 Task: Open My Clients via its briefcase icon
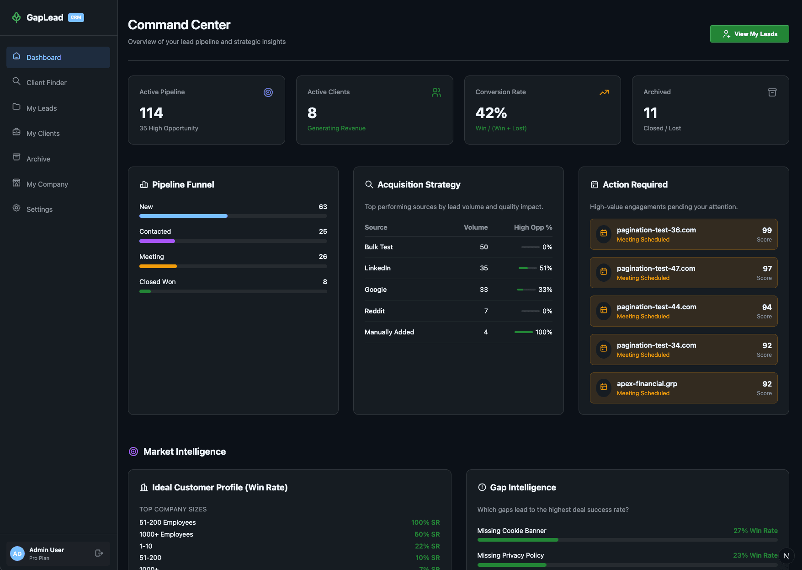pos(16,133)
